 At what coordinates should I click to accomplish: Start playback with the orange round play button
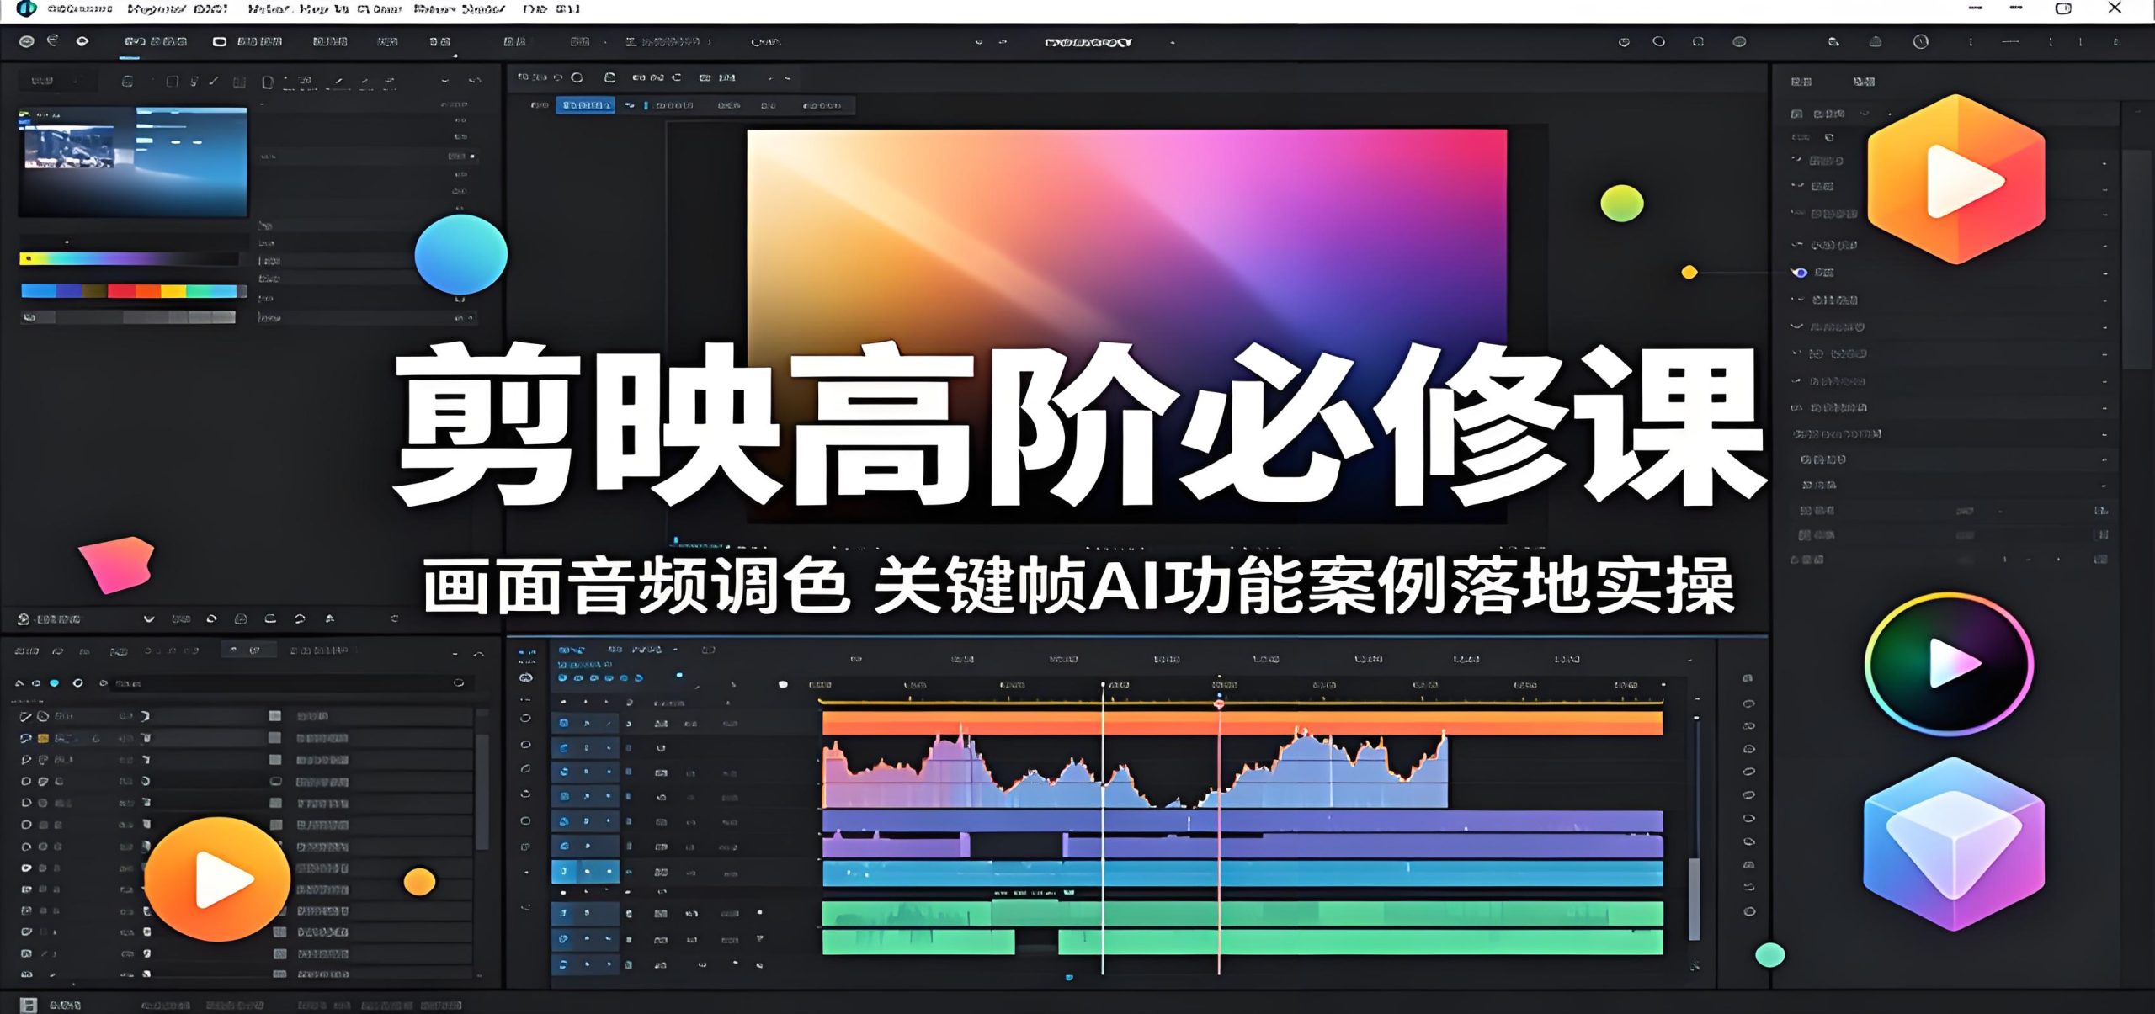[x=218, y=880]
